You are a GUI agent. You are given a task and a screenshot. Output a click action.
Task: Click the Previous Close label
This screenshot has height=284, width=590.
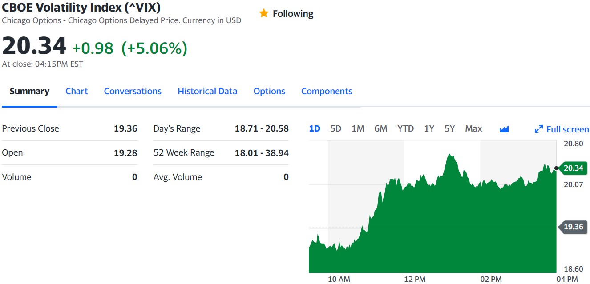tap(30, 128)
